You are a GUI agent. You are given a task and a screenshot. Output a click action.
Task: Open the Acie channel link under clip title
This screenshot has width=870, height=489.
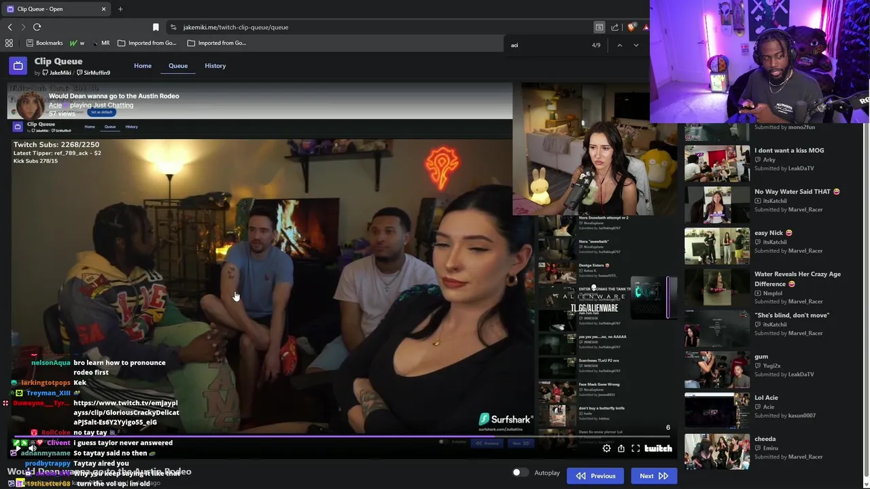[55, 105]
